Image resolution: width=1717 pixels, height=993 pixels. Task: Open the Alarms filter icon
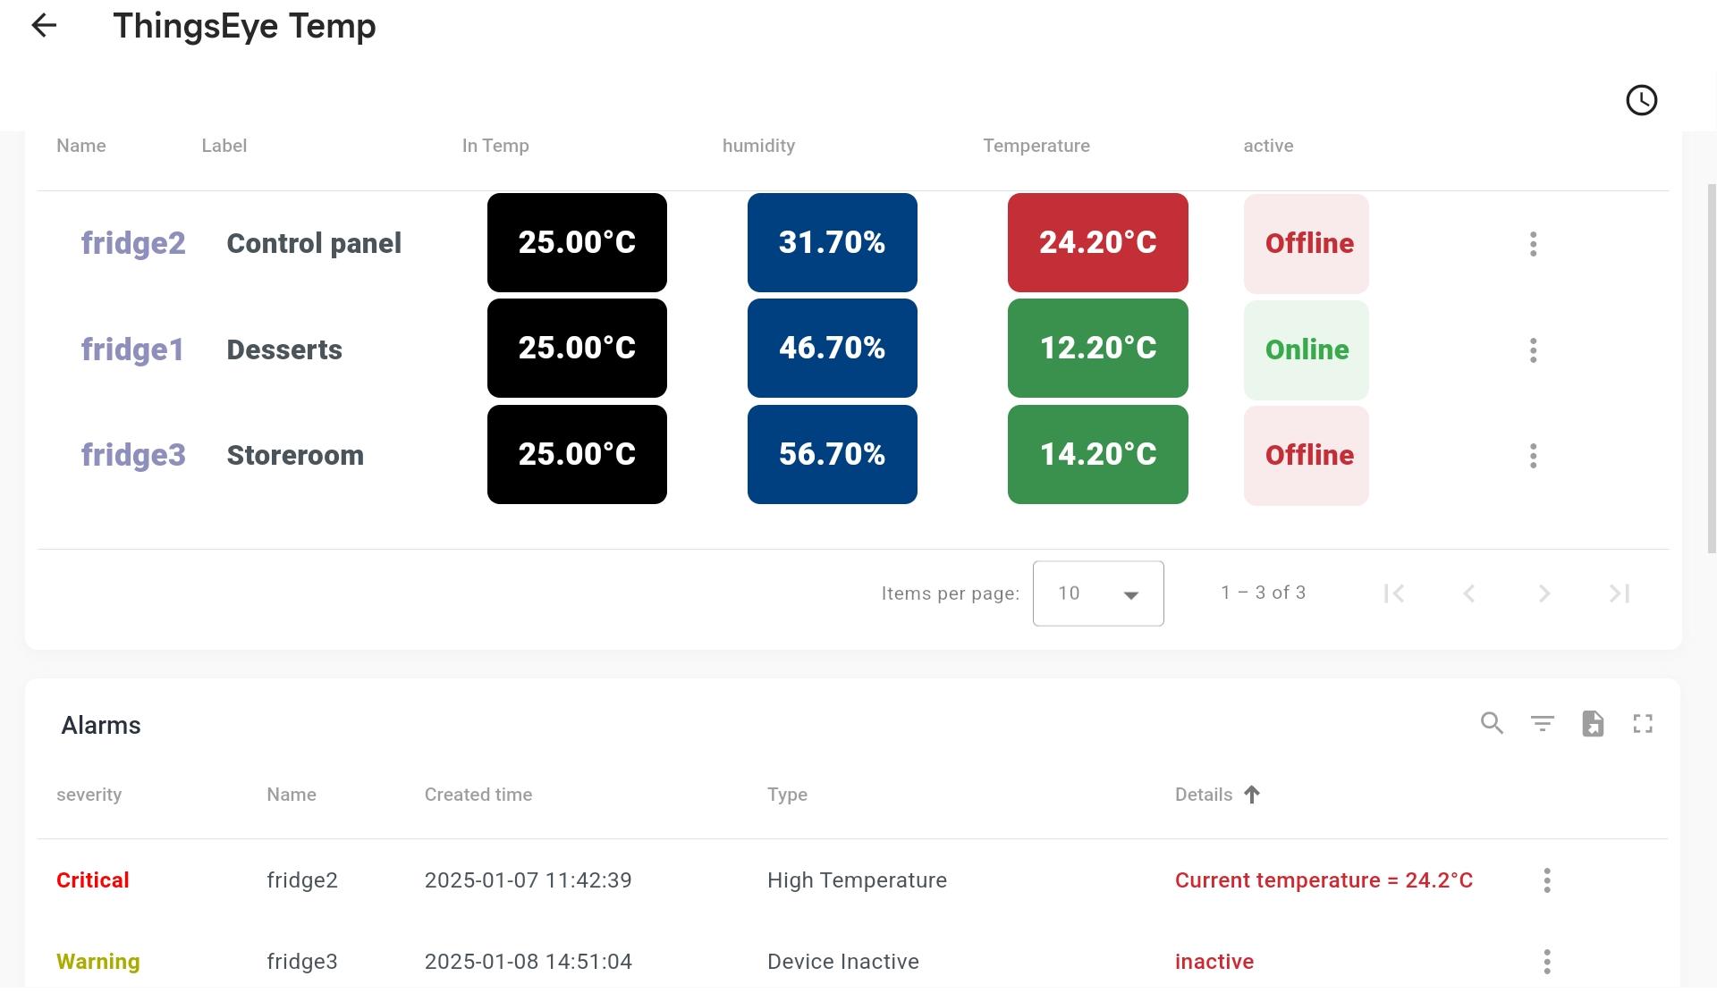pos(1542,723)
